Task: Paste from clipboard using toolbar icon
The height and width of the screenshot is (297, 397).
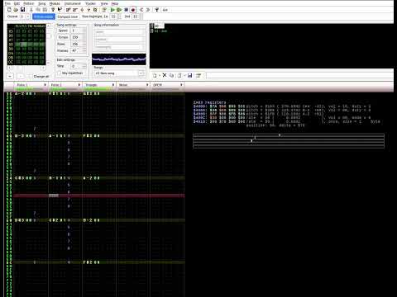Action: point(45,10)
